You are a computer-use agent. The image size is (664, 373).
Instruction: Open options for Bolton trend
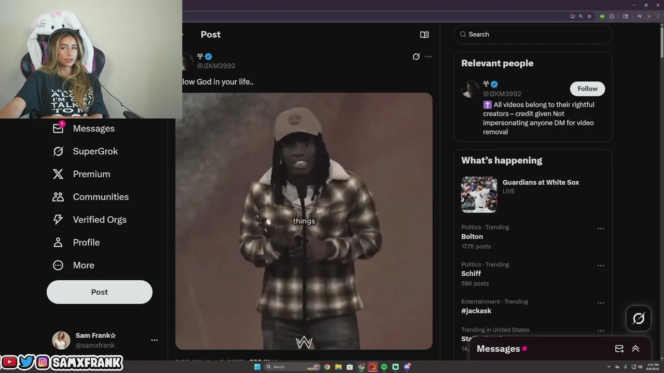click(601, 228)
